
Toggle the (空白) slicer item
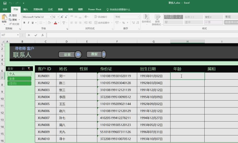point(19,83)
